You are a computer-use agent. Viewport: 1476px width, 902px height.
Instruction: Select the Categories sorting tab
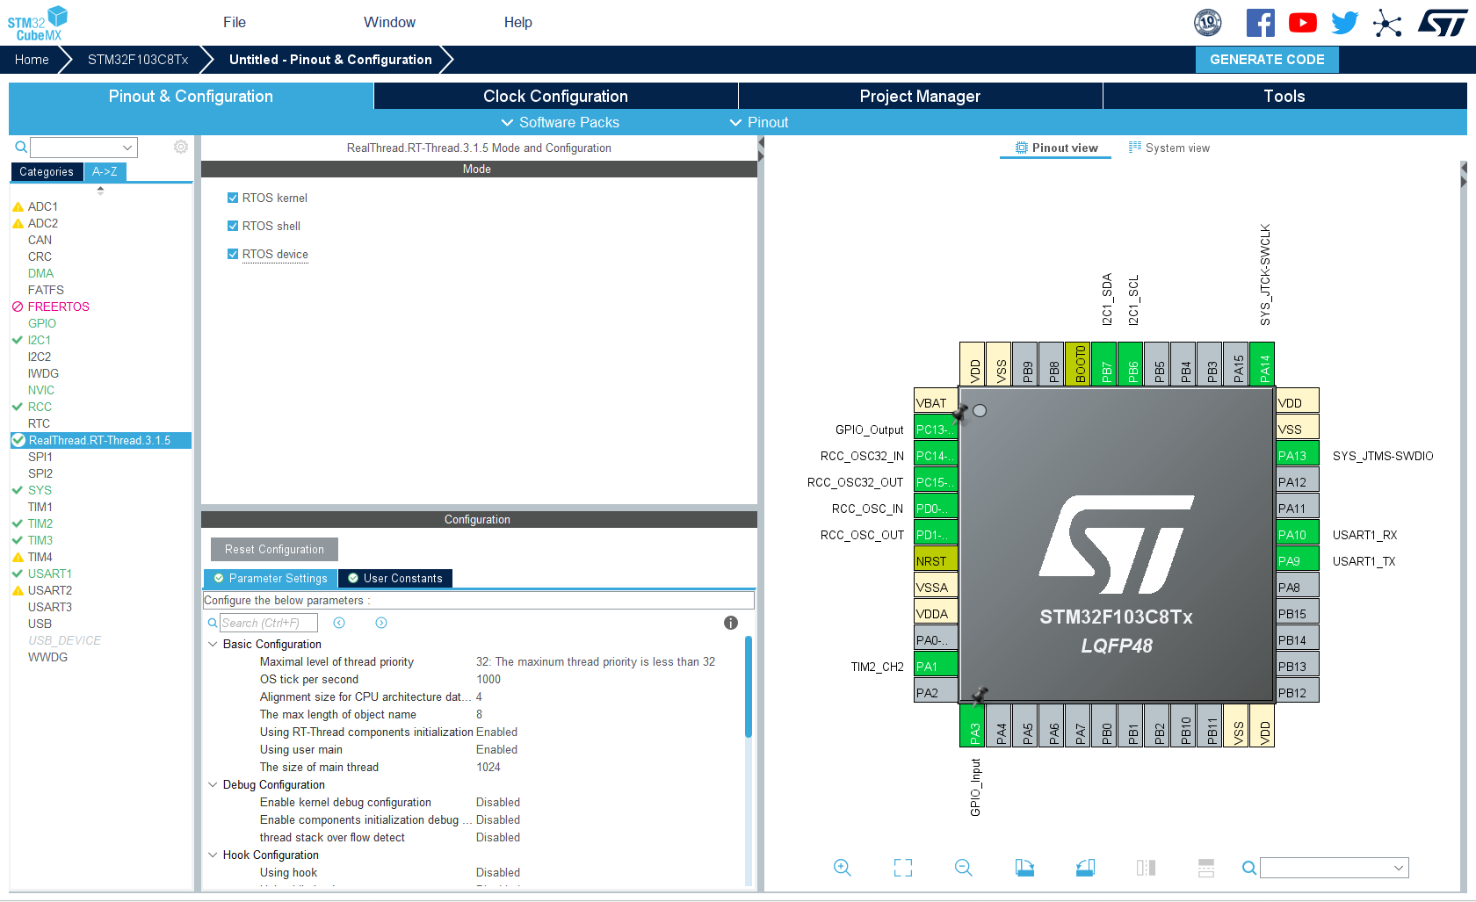tap(47, 171)
